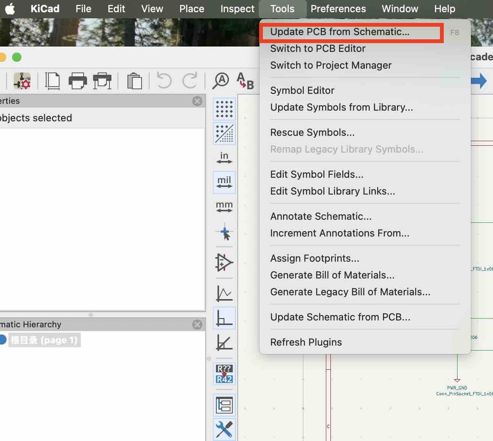Switch units to millimeters
Viewport: 493px width, 441px height.
[x=224, y=207]
